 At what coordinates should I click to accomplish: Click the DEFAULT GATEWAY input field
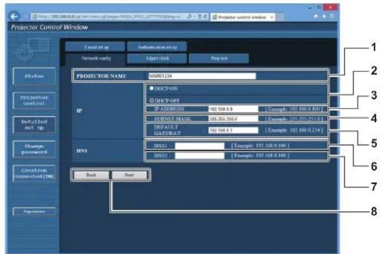(233, 130)
